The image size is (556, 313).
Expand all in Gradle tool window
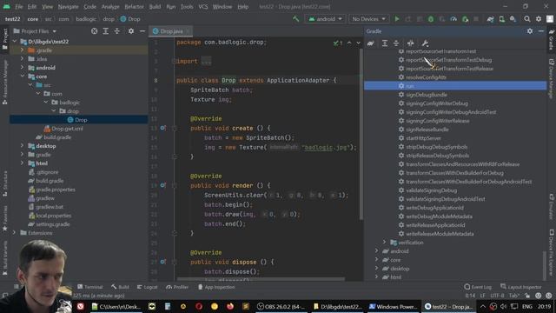(385, 43)
